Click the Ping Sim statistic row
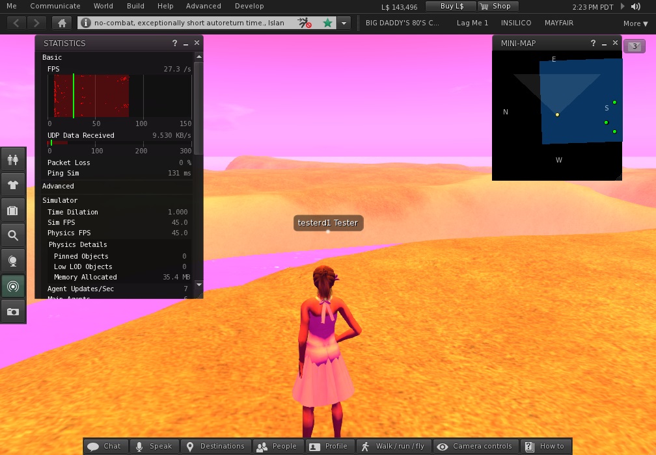This screenshot has height=455, width=656. coord(119,173)
